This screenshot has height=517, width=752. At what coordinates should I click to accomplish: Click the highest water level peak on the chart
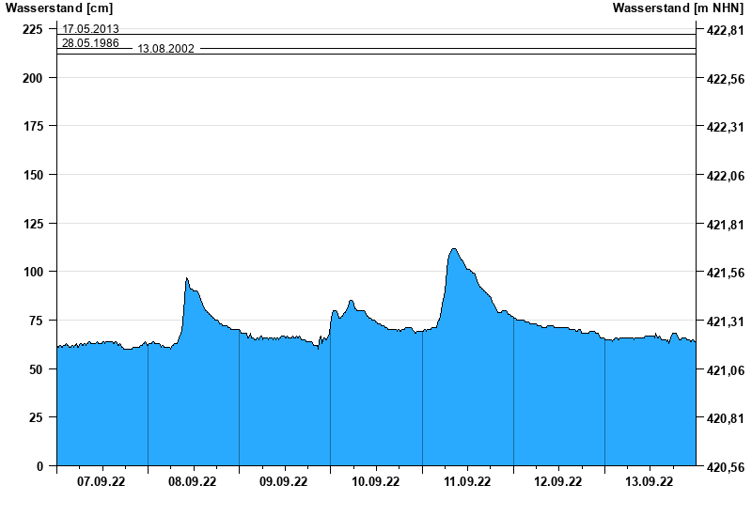coord(453,249)
